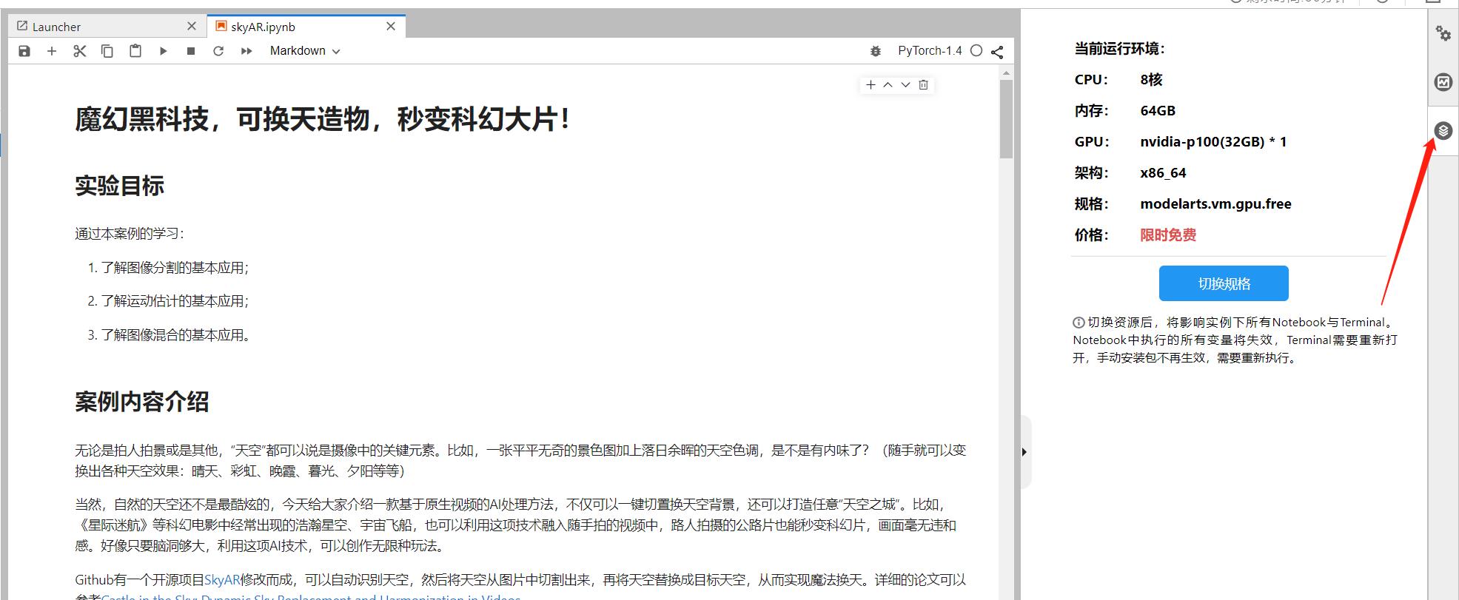Add a cell below using the cell toolbar plus
Screen dimensions: 1459x600
(871, 85)
